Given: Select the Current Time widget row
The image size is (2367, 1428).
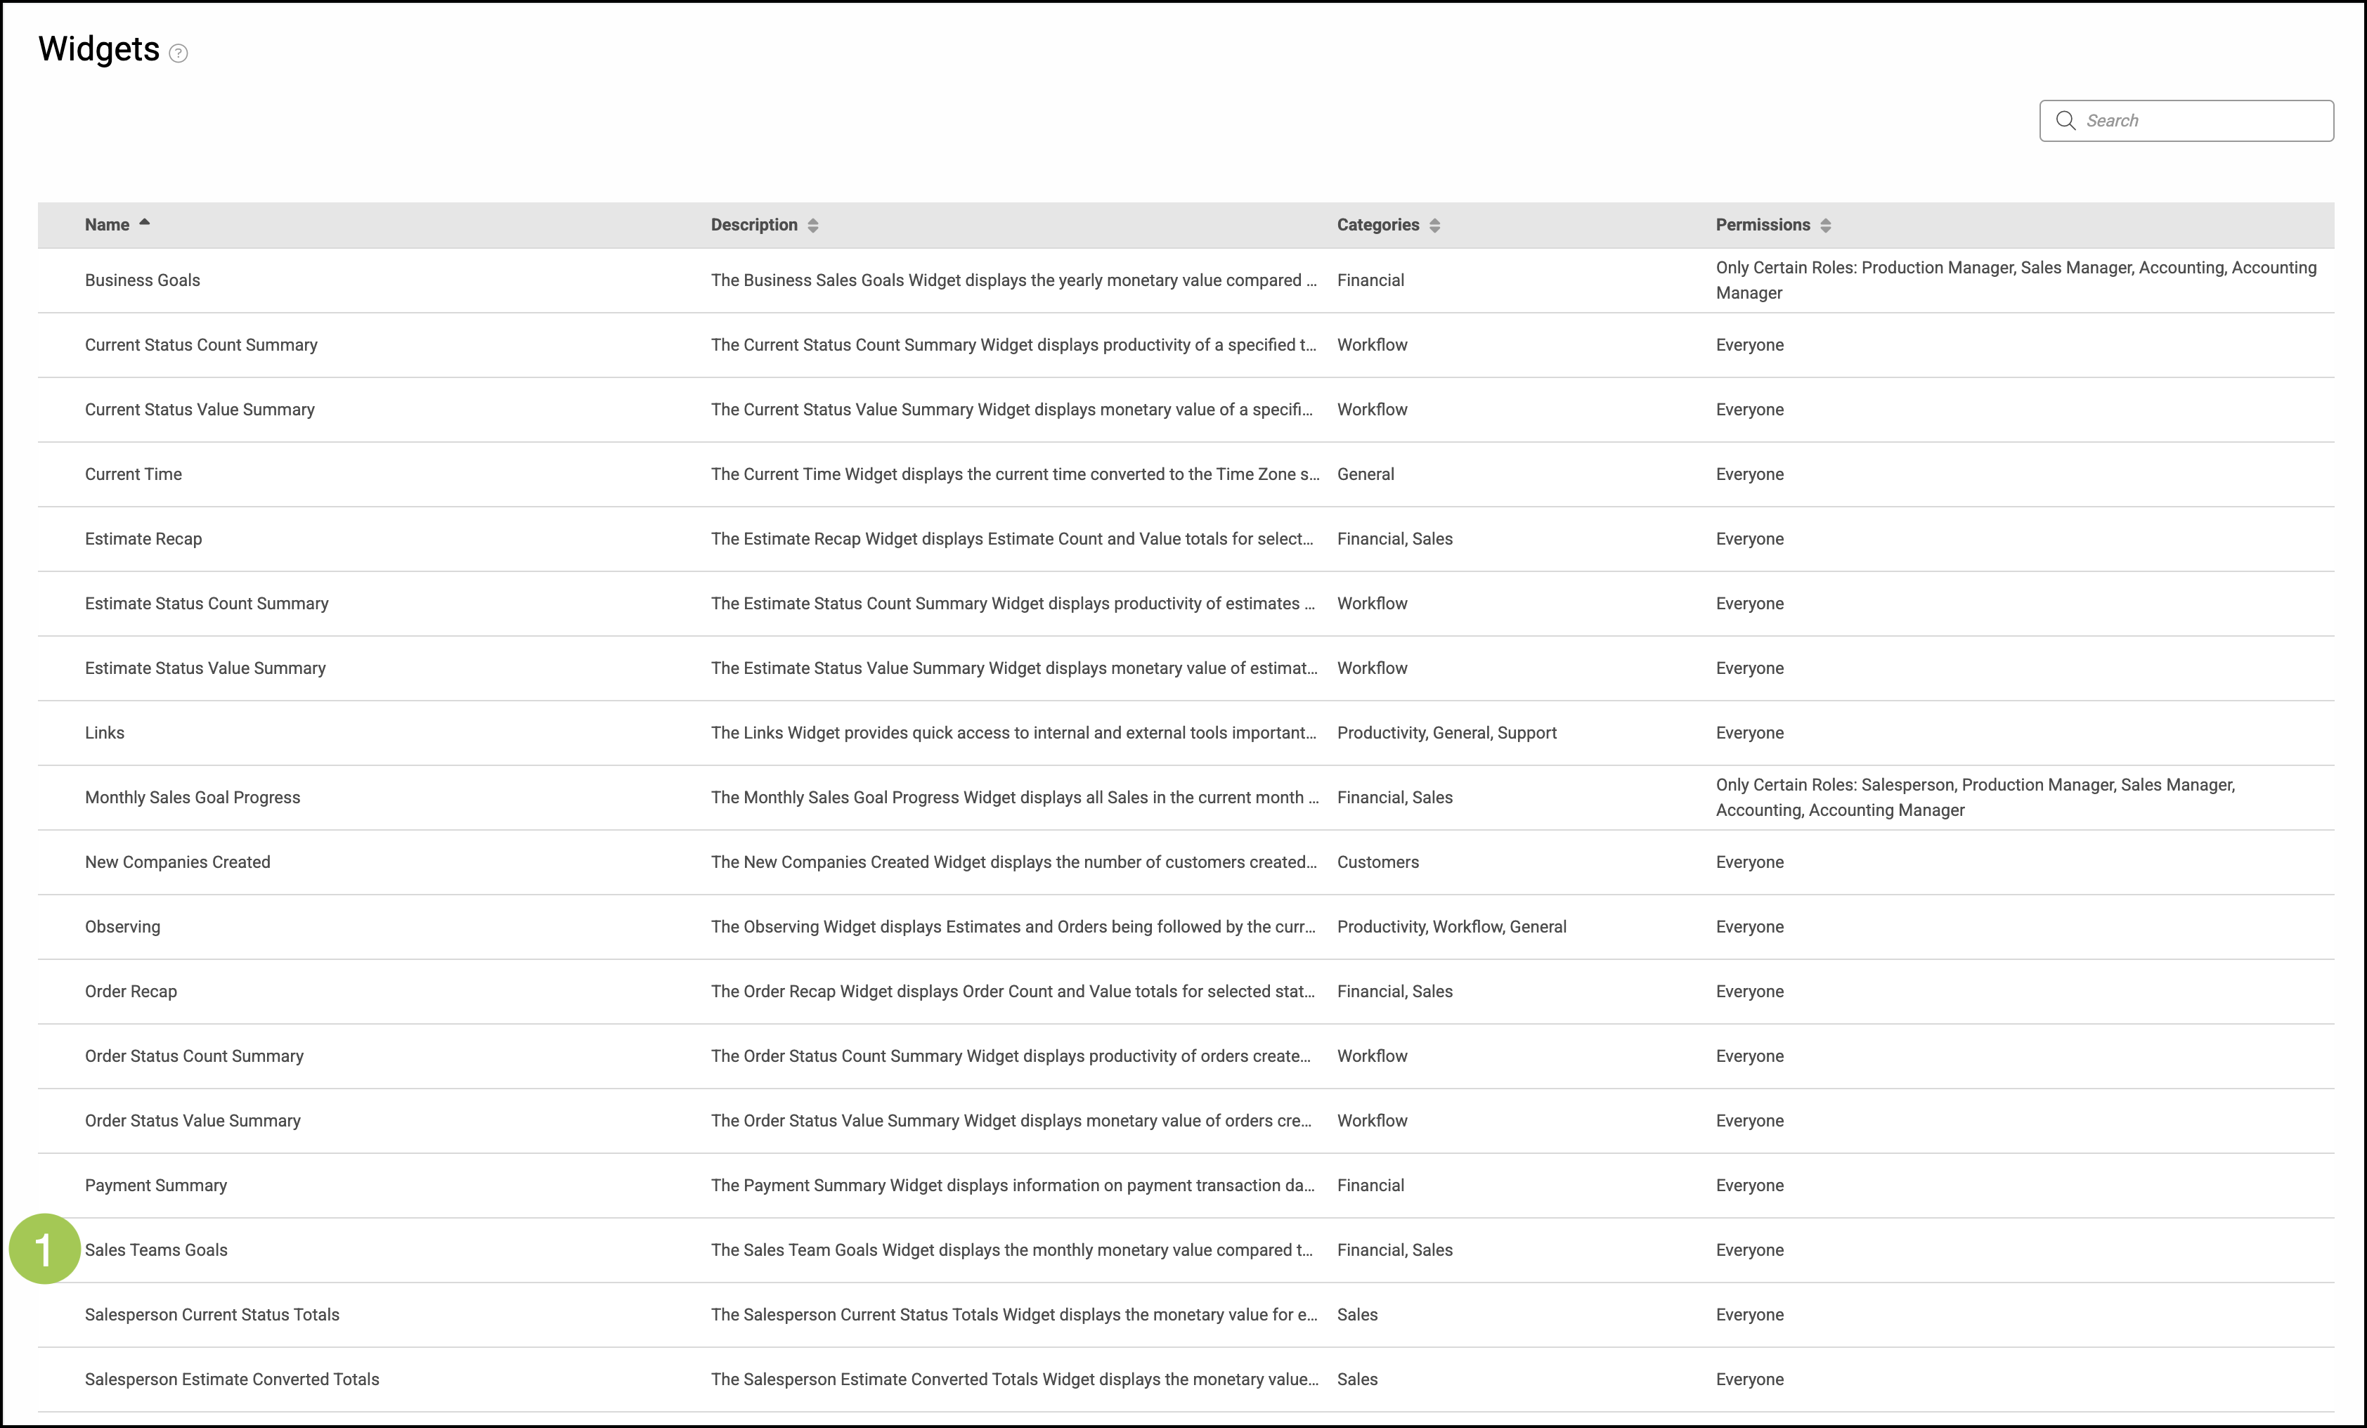Looking at the screenshot, I should coord(133,474).
